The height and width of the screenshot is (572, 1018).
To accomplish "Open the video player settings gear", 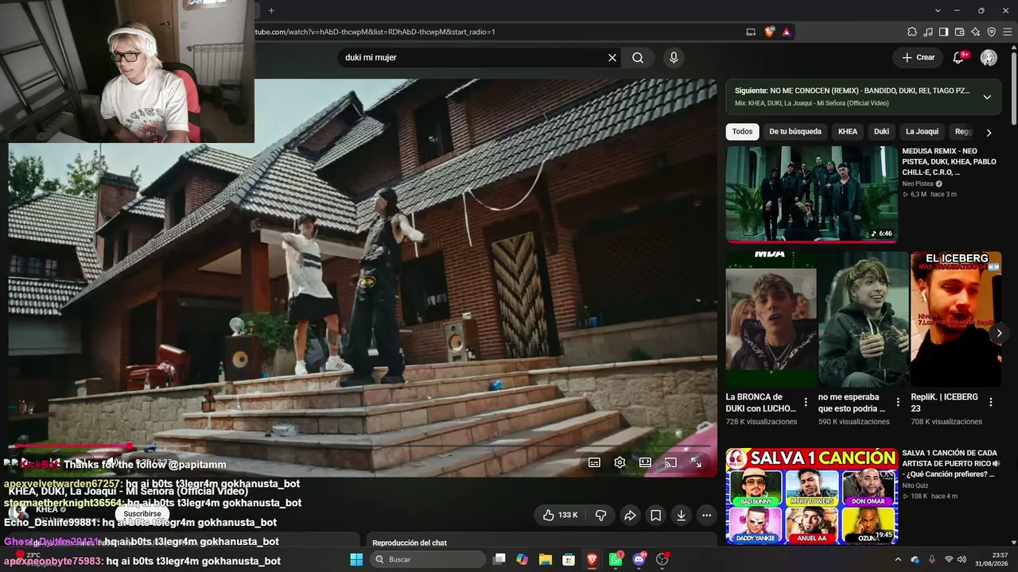I will (x=620, y=462).
